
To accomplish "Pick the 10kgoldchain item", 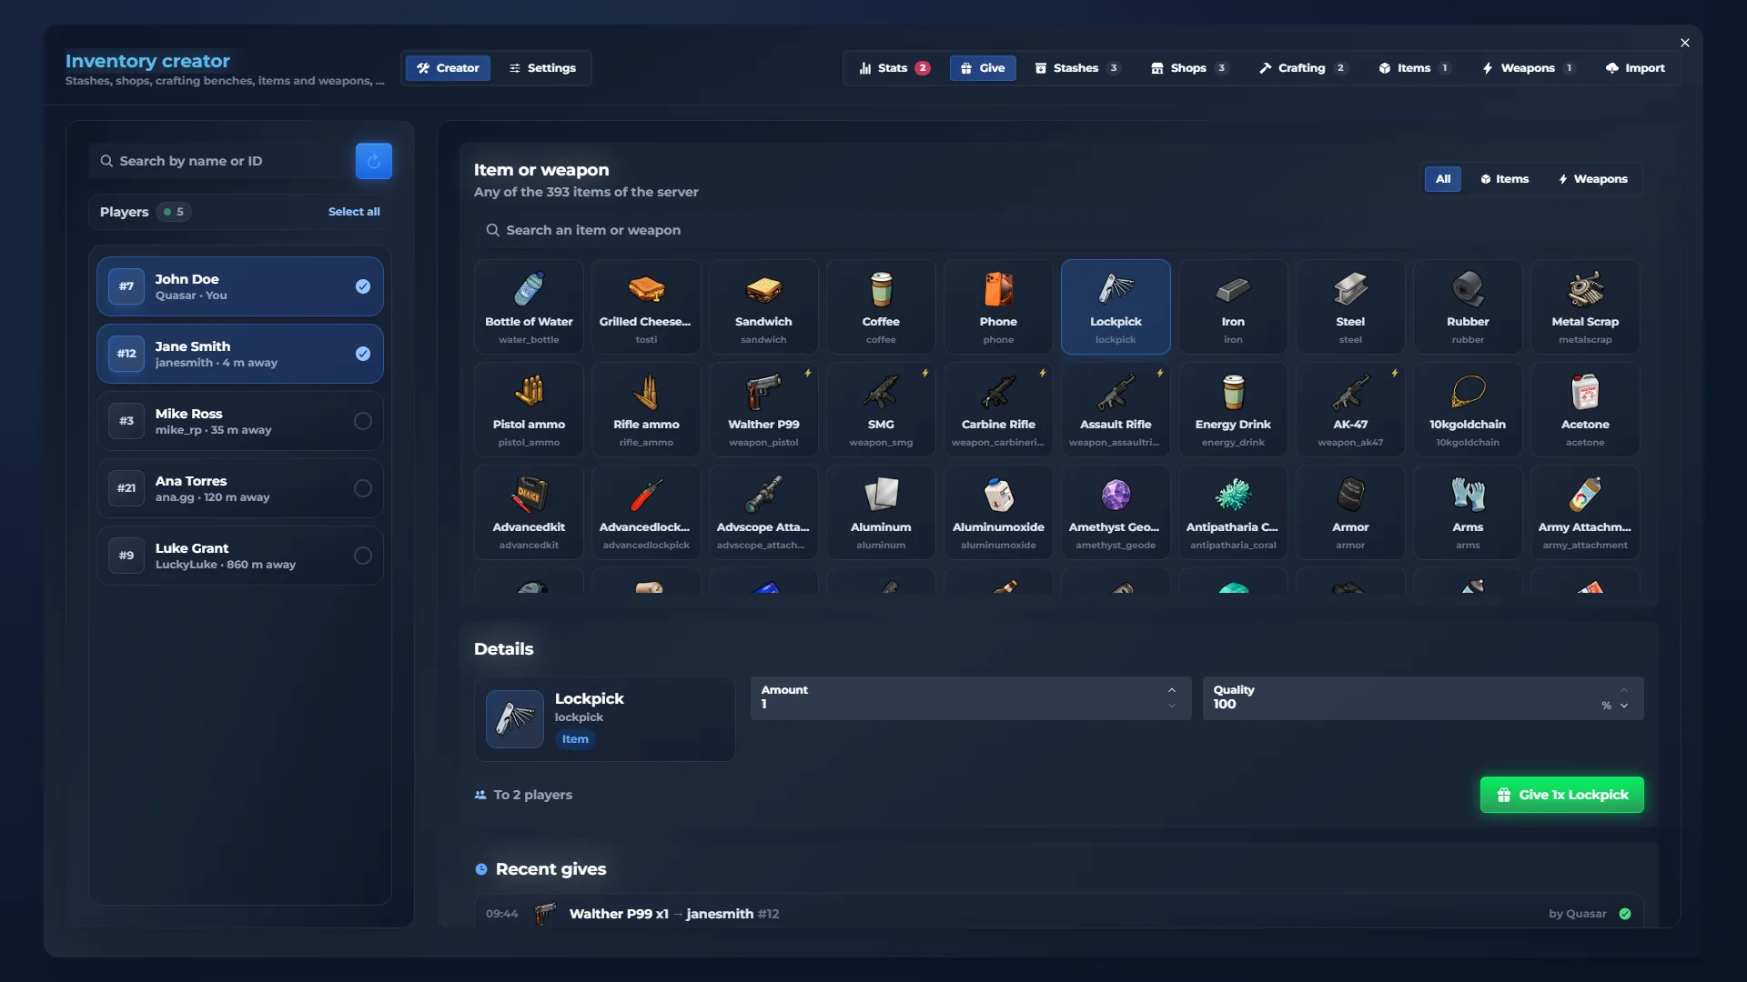I will 1468,409.
